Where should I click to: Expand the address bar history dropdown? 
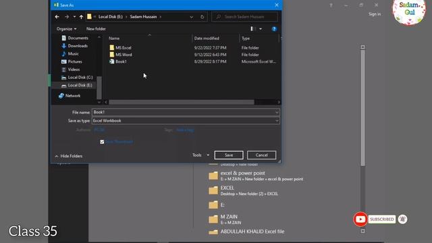pyautogui.click(x=192, y=17)
